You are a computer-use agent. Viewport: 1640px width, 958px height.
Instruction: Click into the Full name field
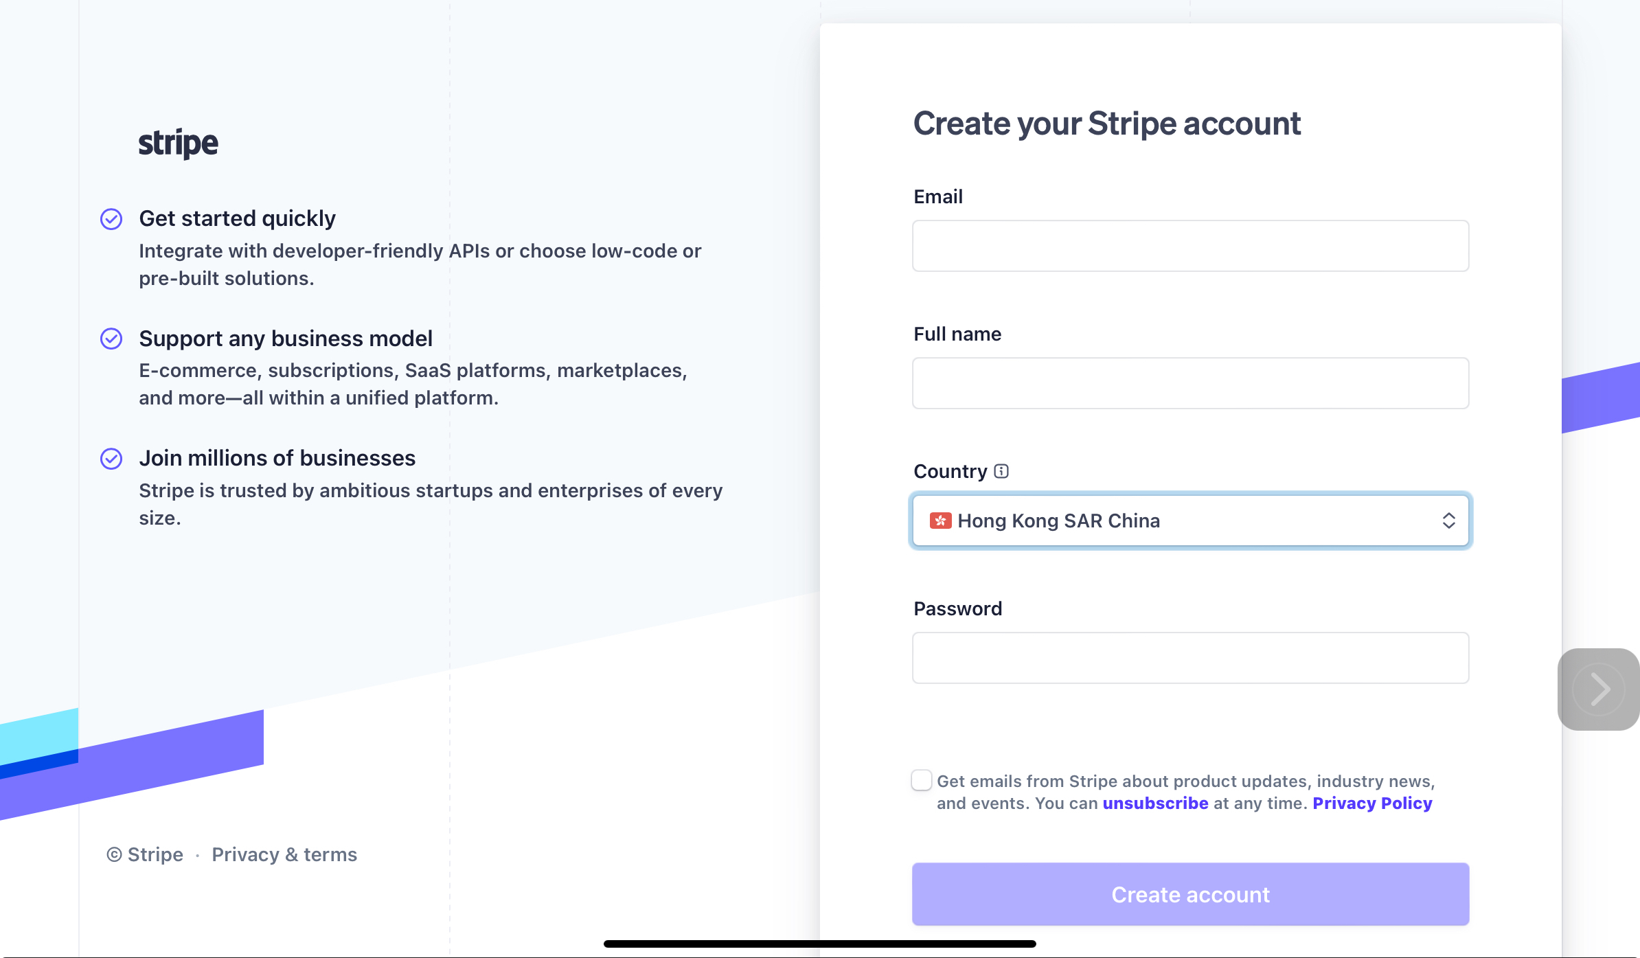1191,383
